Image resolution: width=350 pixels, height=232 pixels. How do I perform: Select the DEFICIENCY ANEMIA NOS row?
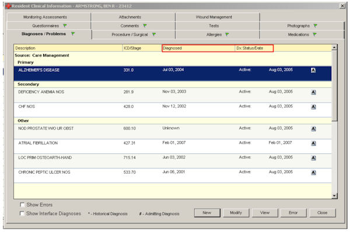(173, 95)
